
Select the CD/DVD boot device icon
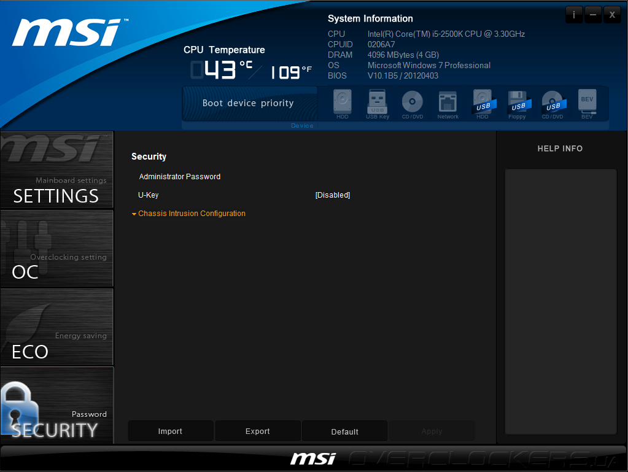click(x=412, y=104)
